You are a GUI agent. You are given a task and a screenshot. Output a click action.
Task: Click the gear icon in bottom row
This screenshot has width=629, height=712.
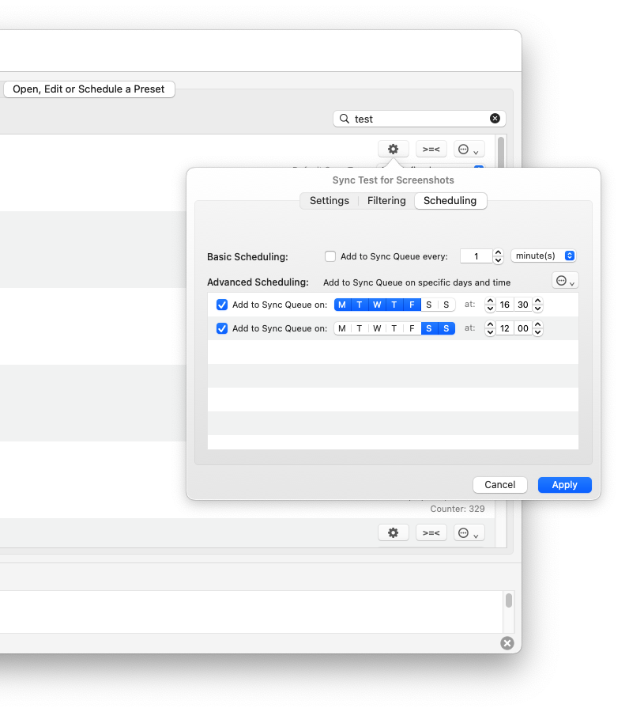coord(393,532)
